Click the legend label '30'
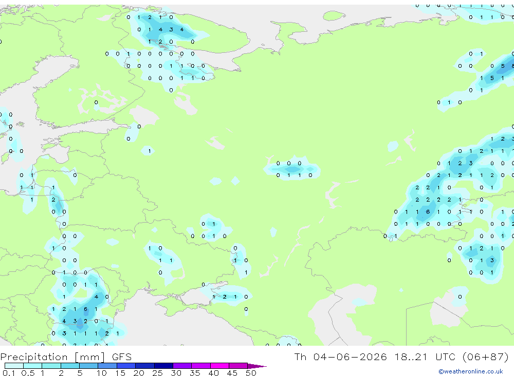 [176, 373]
